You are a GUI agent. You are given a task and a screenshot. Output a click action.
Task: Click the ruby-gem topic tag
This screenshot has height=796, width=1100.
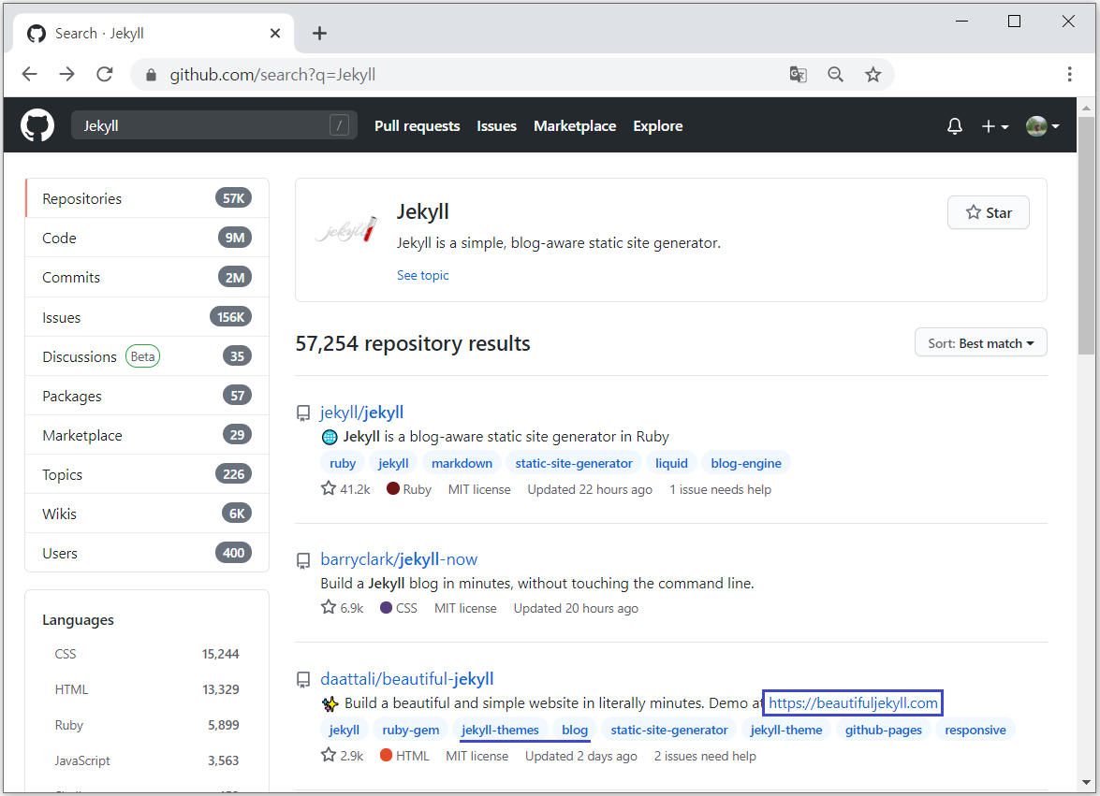[x=410, y=730]
